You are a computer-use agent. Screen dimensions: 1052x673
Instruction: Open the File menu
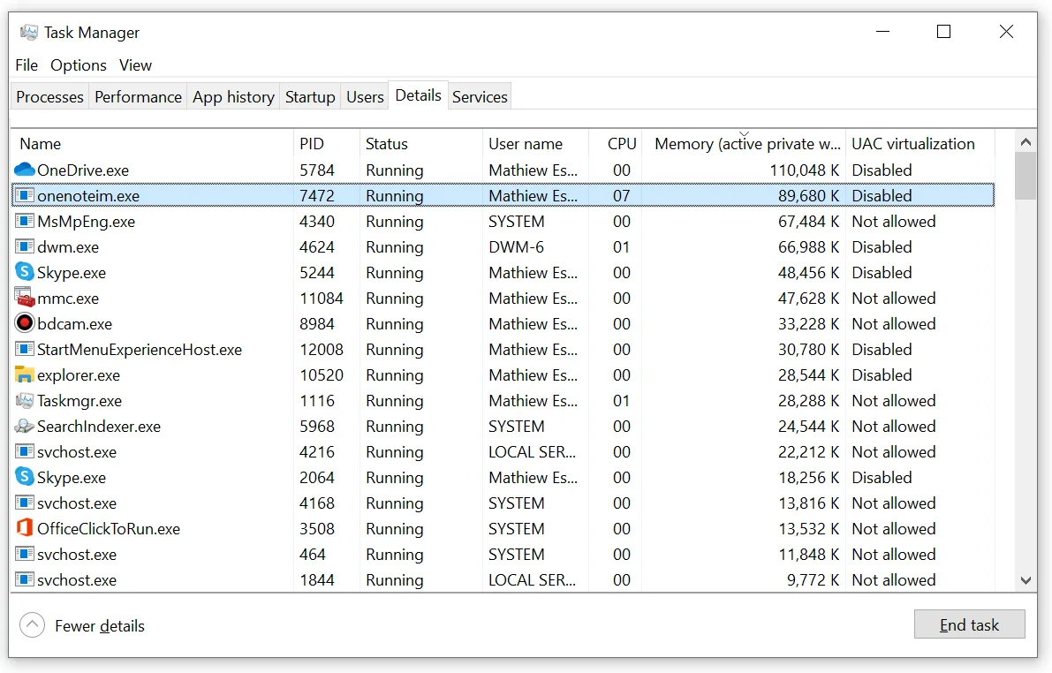pos(26,65)
